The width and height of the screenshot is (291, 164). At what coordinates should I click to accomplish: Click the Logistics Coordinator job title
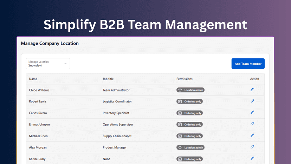117,101
